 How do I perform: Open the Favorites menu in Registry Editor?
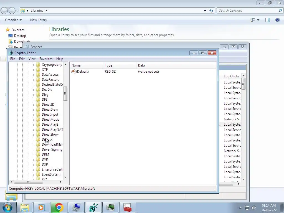click(46, 59)
